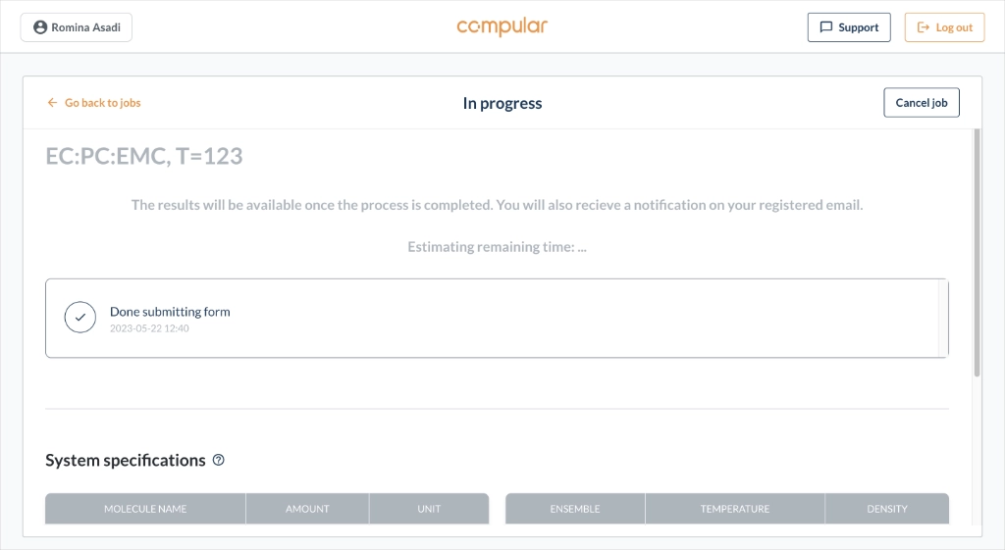The image size is (1005, 550).
Task: Select the UNIT column header
Action: (x=429, y=509)
